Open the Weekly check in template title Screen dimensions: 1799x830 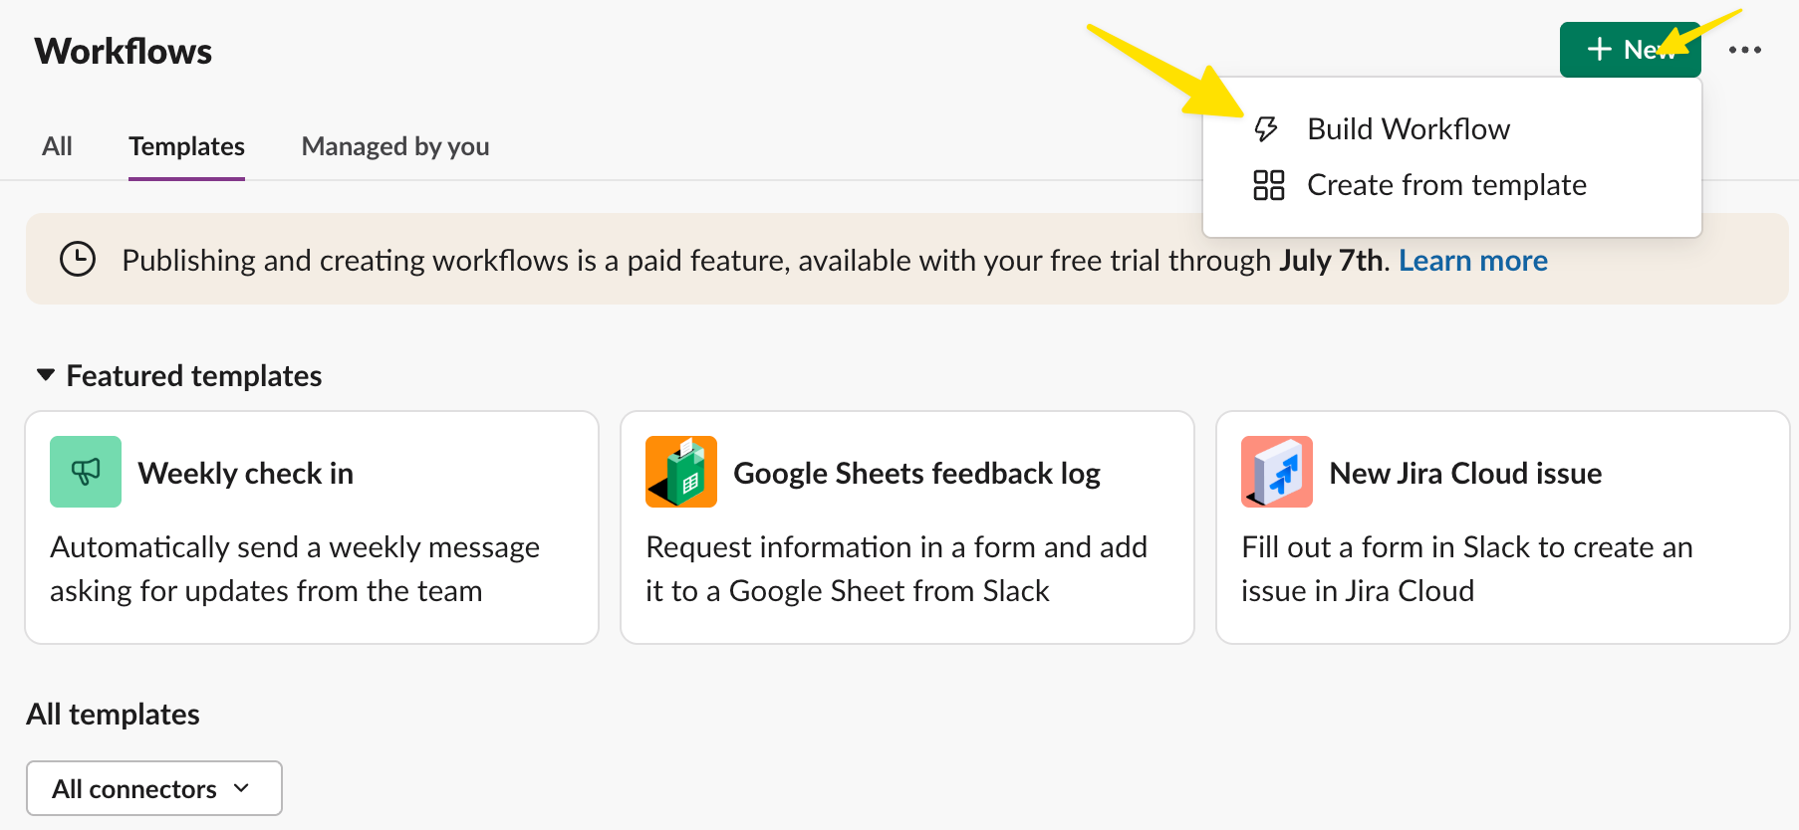pyautogui.click(x=246, y=473)
